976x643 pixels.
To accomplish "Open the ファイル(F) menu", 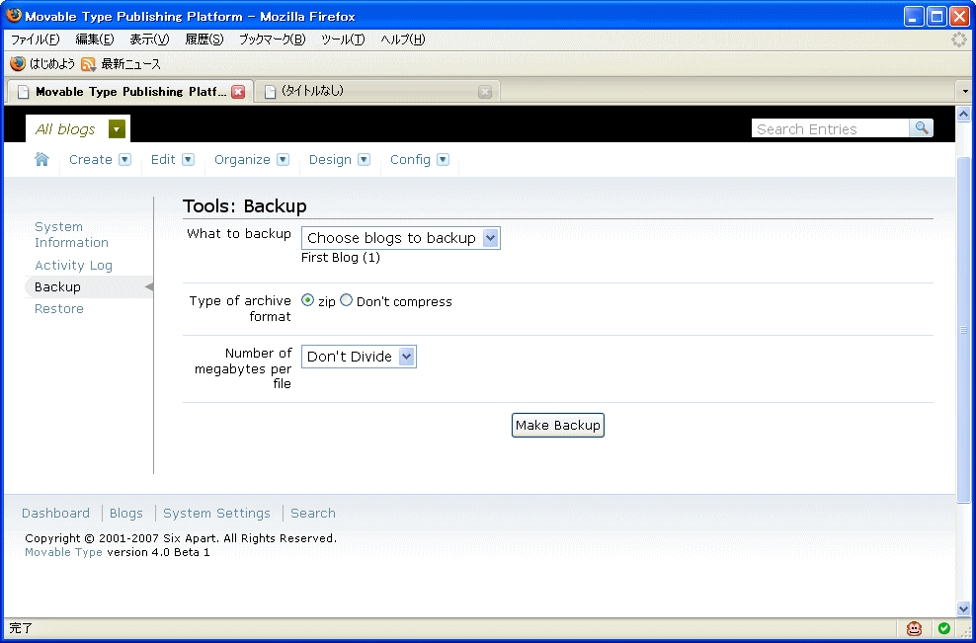I will click(35, 40).
